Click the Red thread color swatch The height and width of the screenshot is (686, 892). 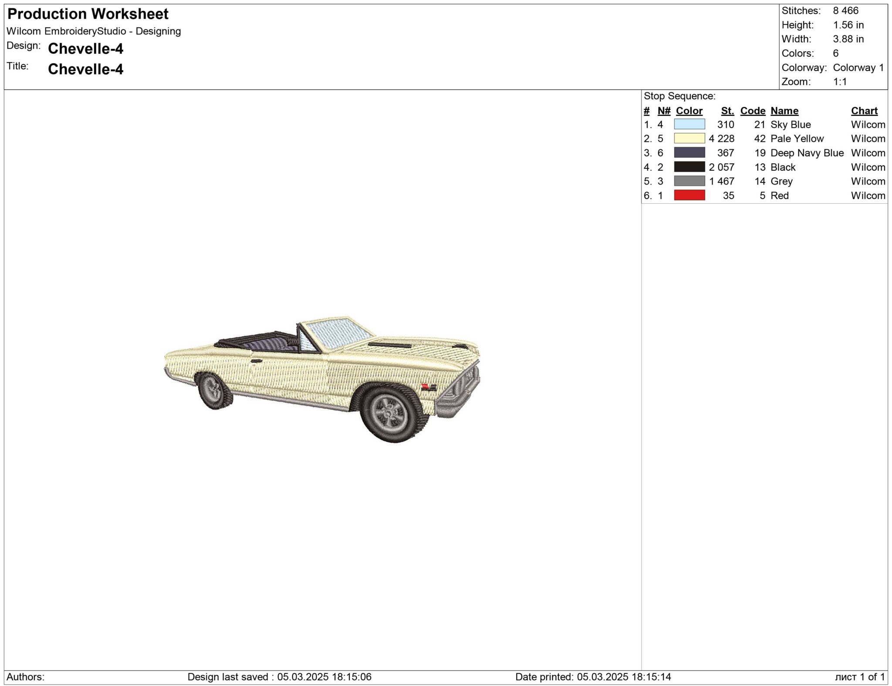tap(689, 195)
